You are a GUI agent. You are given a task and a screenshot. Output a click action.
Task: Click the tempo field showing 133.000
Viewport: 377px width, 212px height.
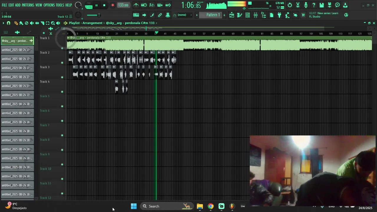[x=123, y=5]
